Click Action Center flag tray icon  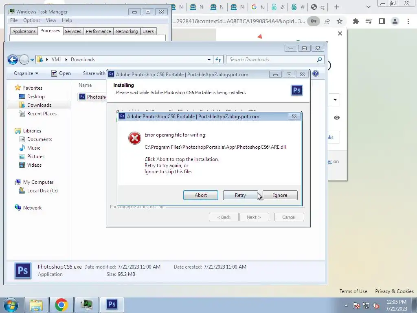(356, 306)
